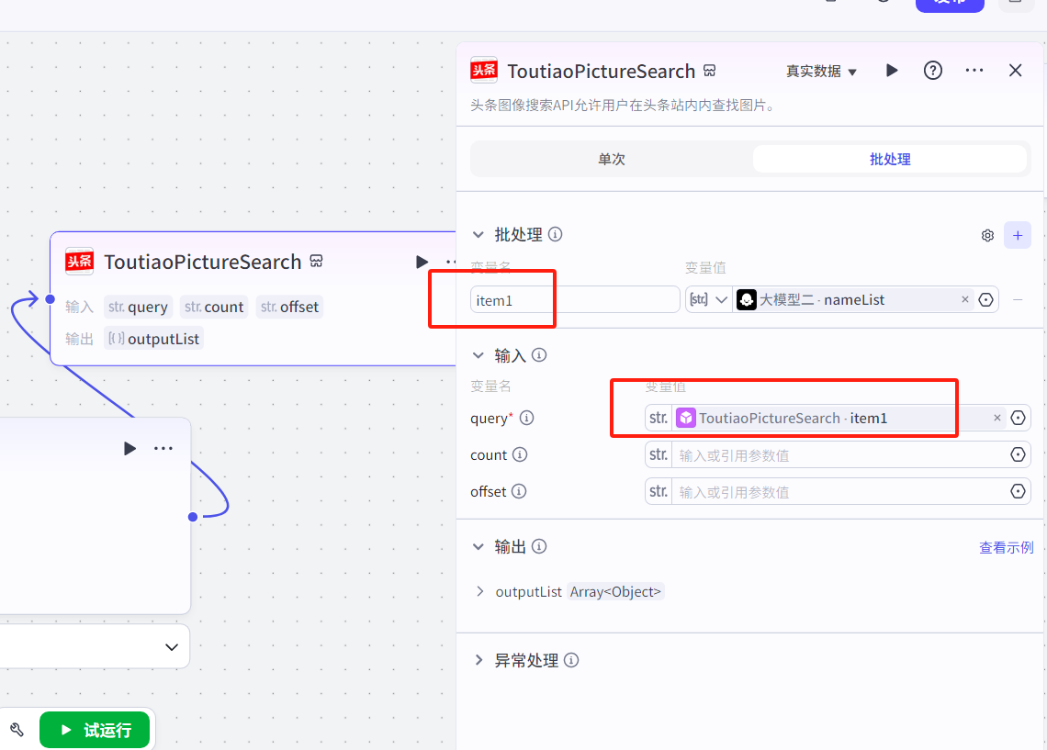1047x750 pixels.
Task: Open the reference picker for count
Action: (1018, 454)
